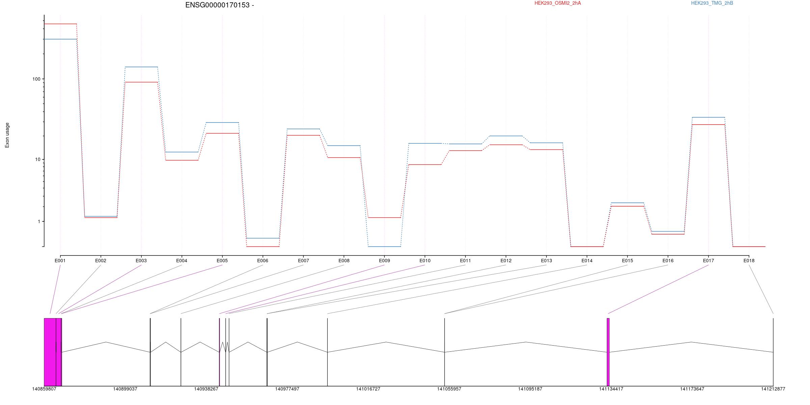Click exon label E015

627,261
